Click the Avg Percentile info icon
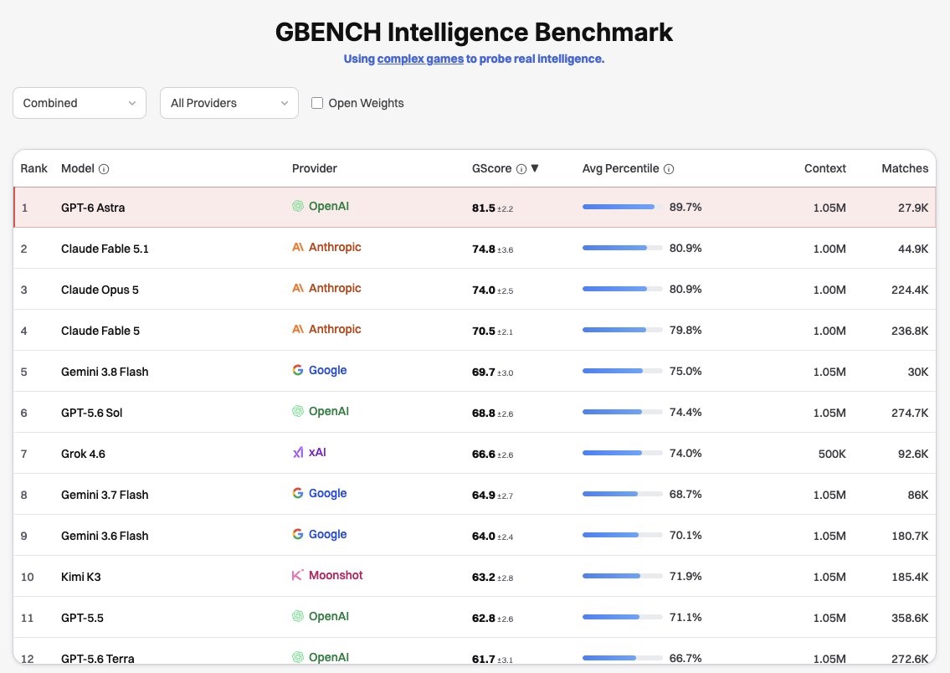 point(669,169)
